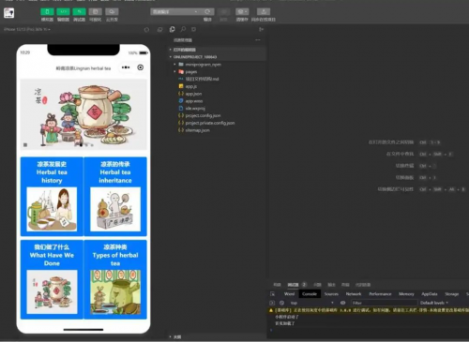Screen dimensions: 469x342
Task: Open the Herbal tea history card
Action: click(52, 196)
